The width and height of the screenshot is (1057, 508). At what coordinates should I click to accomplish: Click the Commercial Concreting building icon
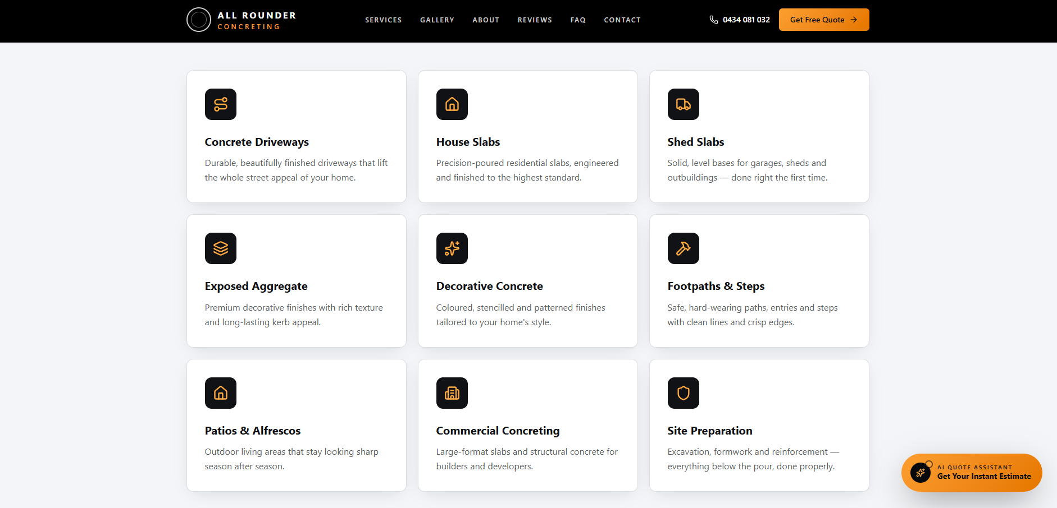coord(452,393)
